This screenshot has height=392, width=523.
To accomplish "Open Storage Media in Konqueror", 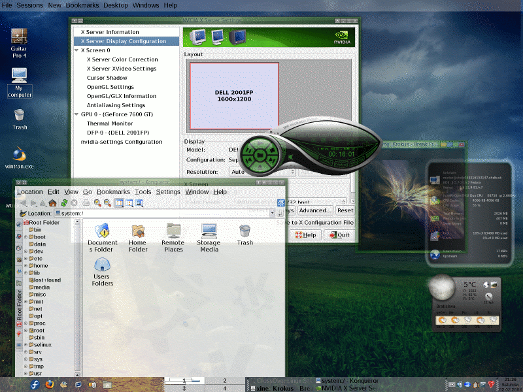I will [209, 237].
